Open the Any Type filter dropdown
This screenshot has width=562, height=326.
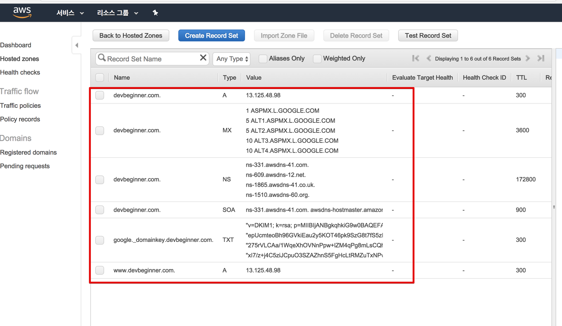(232, 59)
